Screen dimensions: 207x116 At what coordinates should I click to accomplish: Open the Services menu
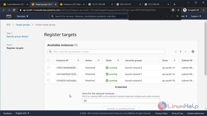pyautogui.click(x=22, y=16)
